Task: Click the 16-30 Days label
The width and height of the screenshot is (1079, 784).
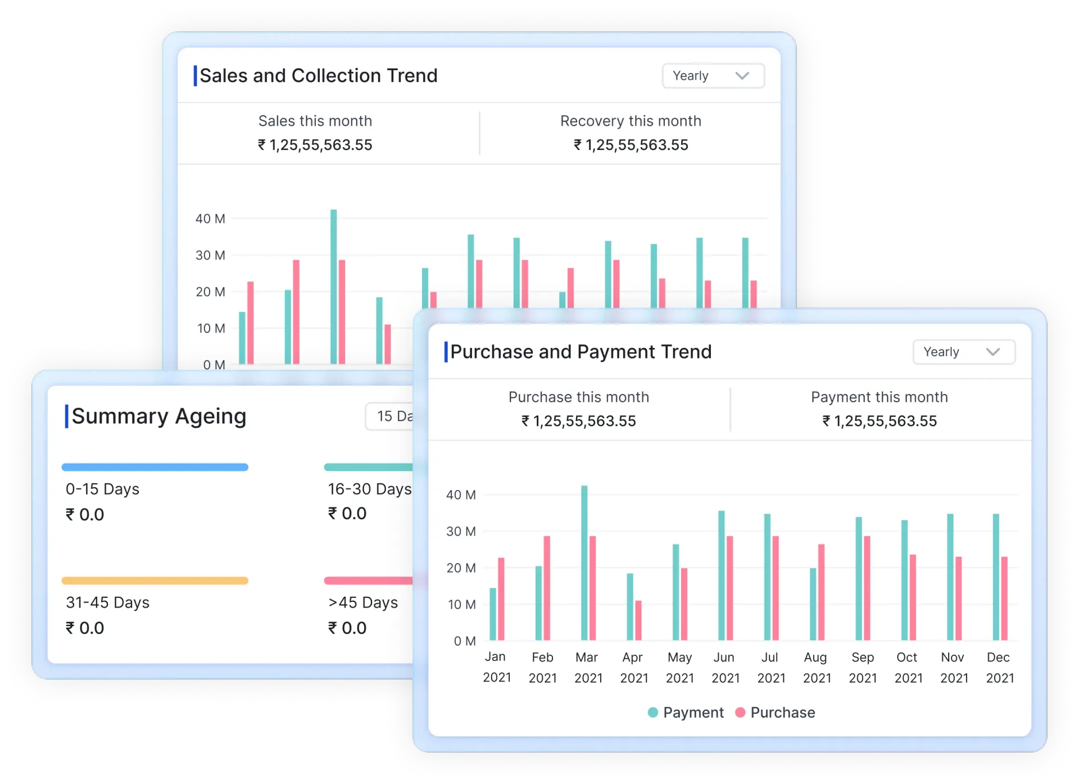Action: tap(370, 489)
